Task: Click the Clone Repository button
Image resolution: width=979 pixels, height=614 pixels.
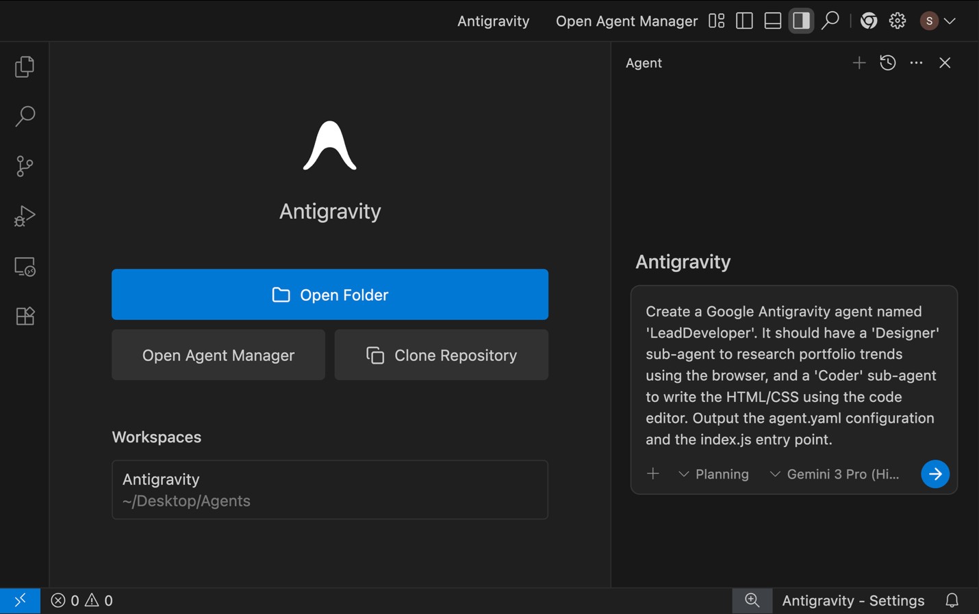Action: (441, 356)
